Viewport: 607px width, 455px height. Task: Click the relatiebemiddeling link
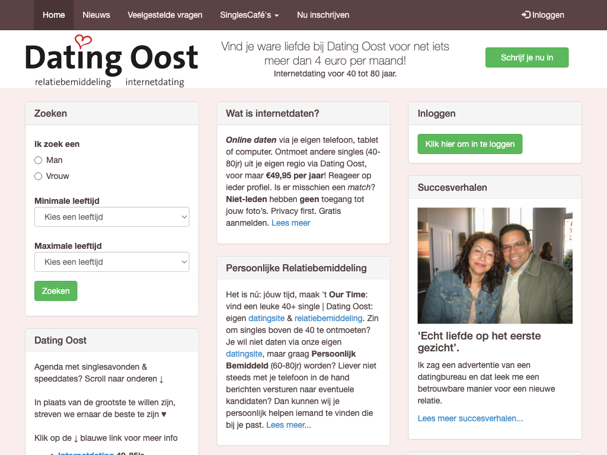tap(328, 318)
